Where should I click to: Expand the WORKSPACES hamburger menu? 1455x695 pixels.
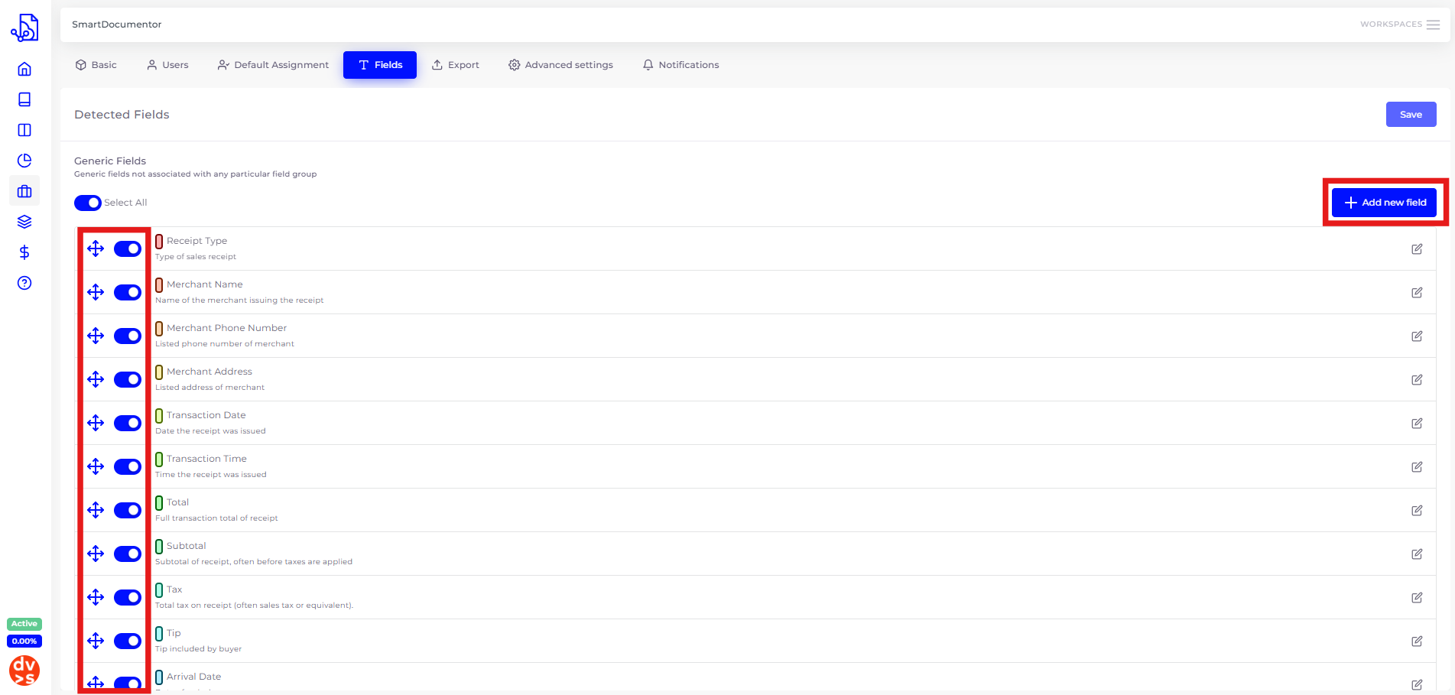point(1433,24)
